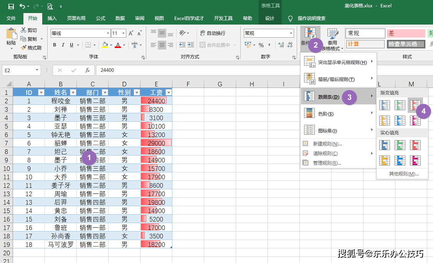Undo the last action

click(22, 6)
